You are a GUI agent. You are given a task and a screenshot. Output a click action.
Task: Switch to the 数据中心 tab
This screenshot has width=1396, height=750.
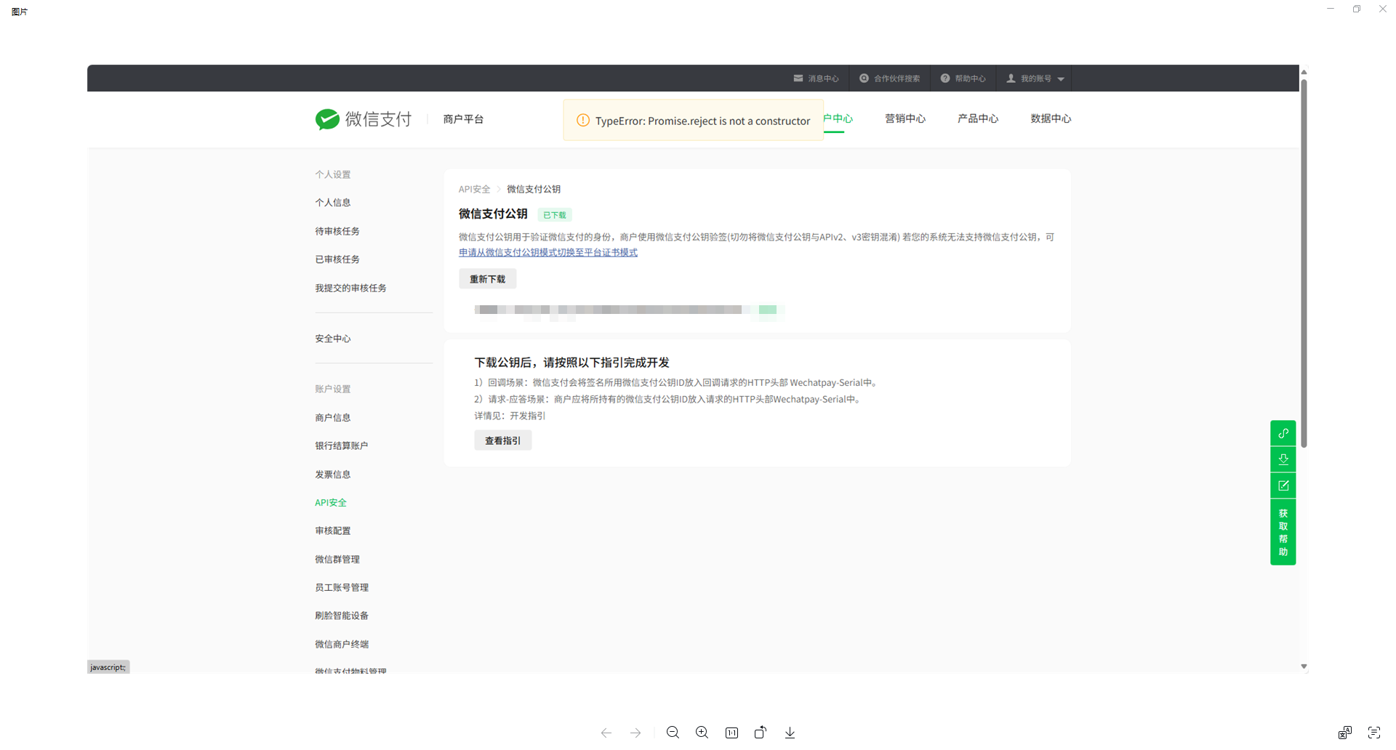1051,118
